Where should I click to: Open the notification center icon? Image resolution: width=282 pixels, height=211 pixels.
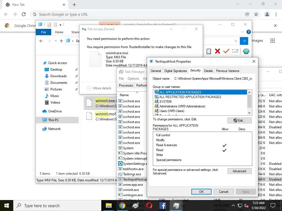tap(273, 206)
